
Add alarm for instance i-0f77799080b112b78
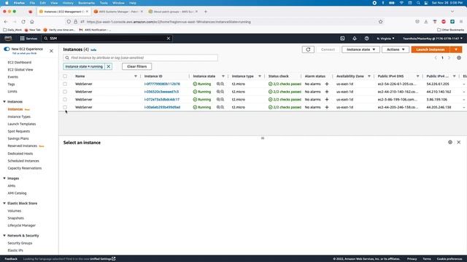pyautogui.click(x=327, y=84)
